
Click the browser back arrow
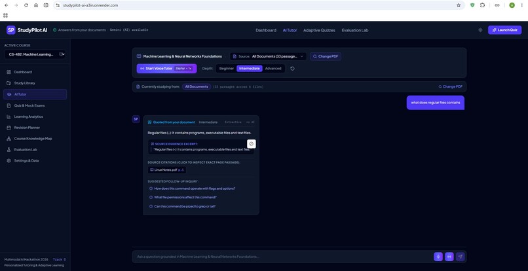(6, 5)
